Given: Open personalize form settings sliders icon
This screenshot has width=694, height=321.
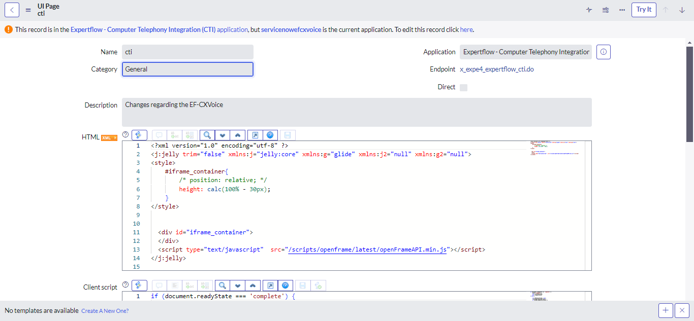Looking at the screenshot, I should pos(606,10).
